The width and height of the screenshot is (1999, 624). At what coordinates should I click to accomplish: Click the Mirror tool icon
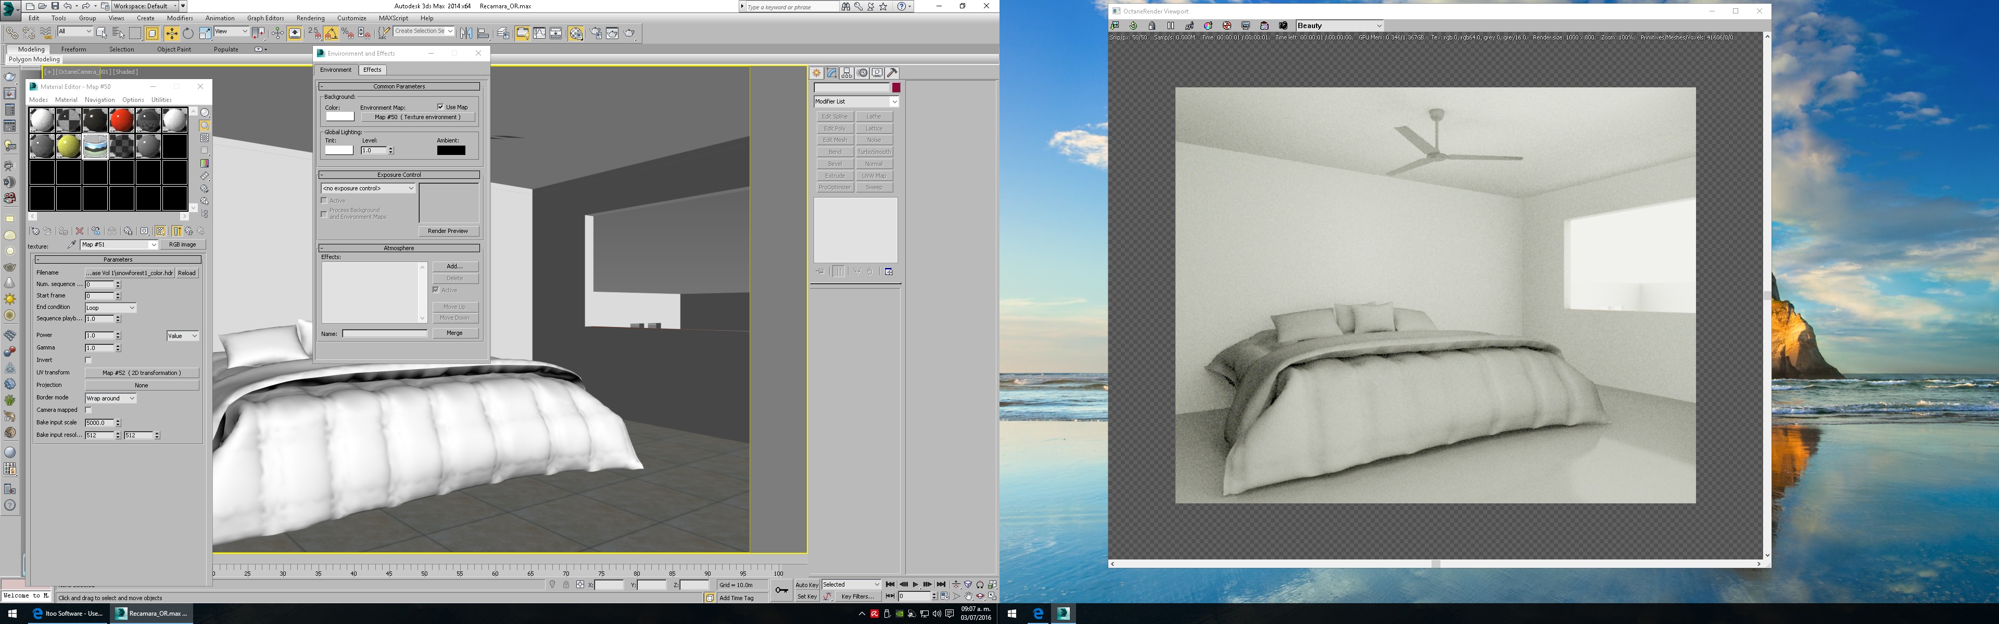pyautogui.click(x=465, y=33)
